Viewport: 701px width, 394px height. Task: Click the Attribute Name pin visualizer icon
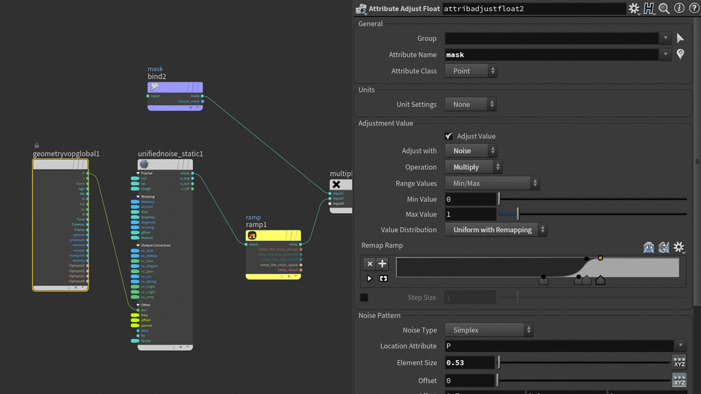pos(680,54)
